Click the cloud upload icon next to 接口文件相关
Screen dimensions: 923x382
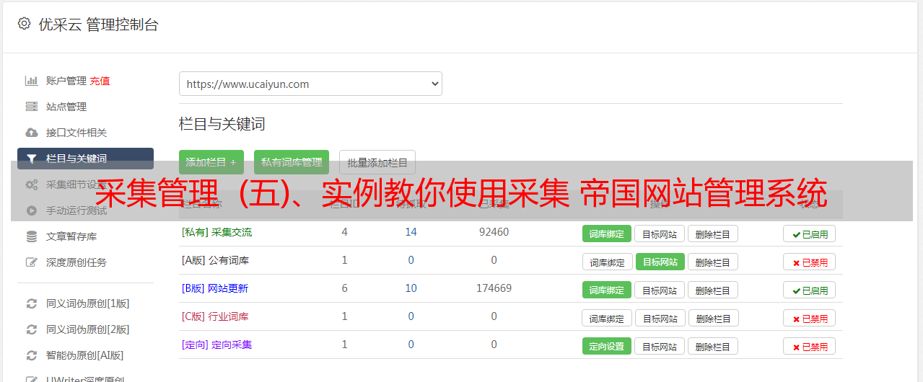(32, 133)
